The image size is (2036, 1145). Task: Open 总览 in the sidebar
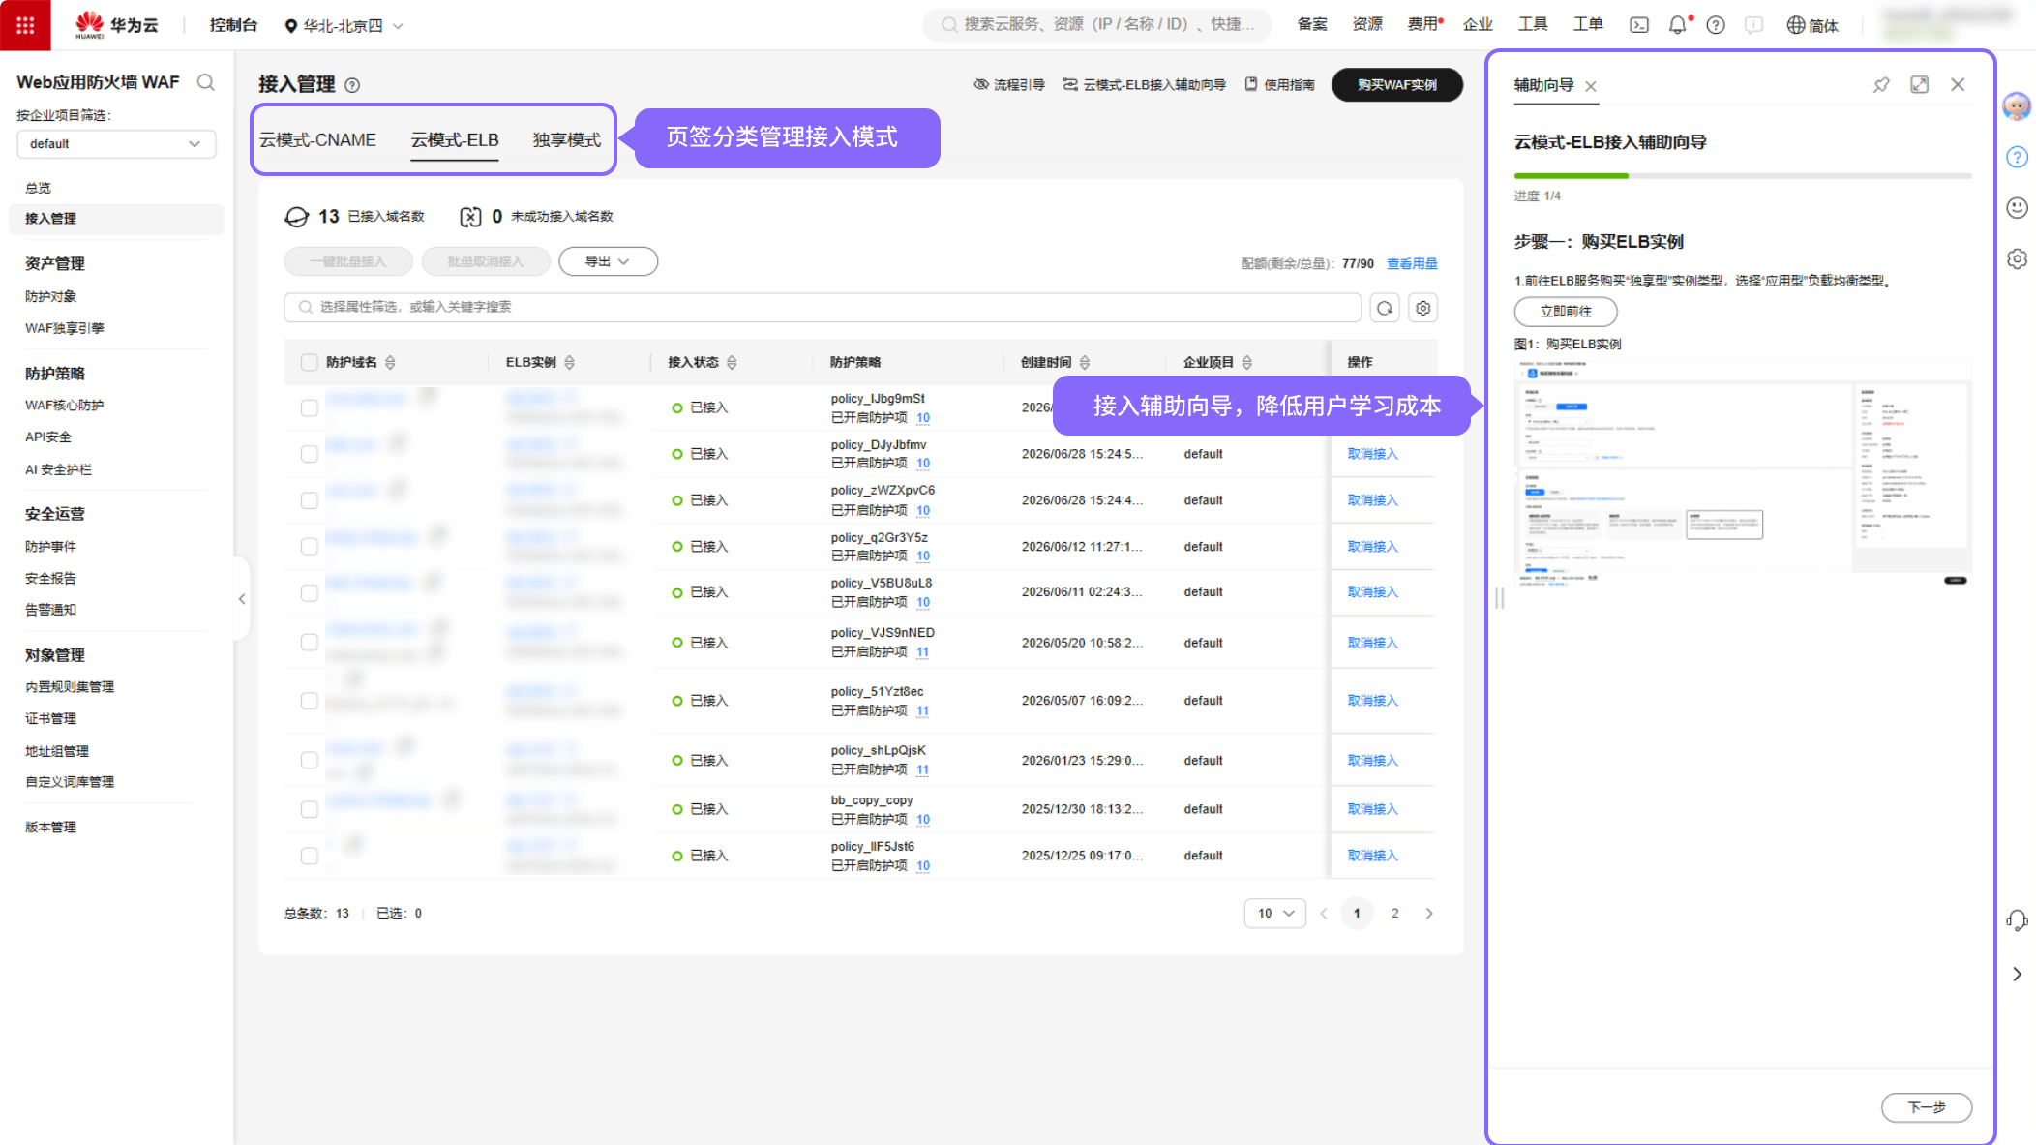pos(39,188)
